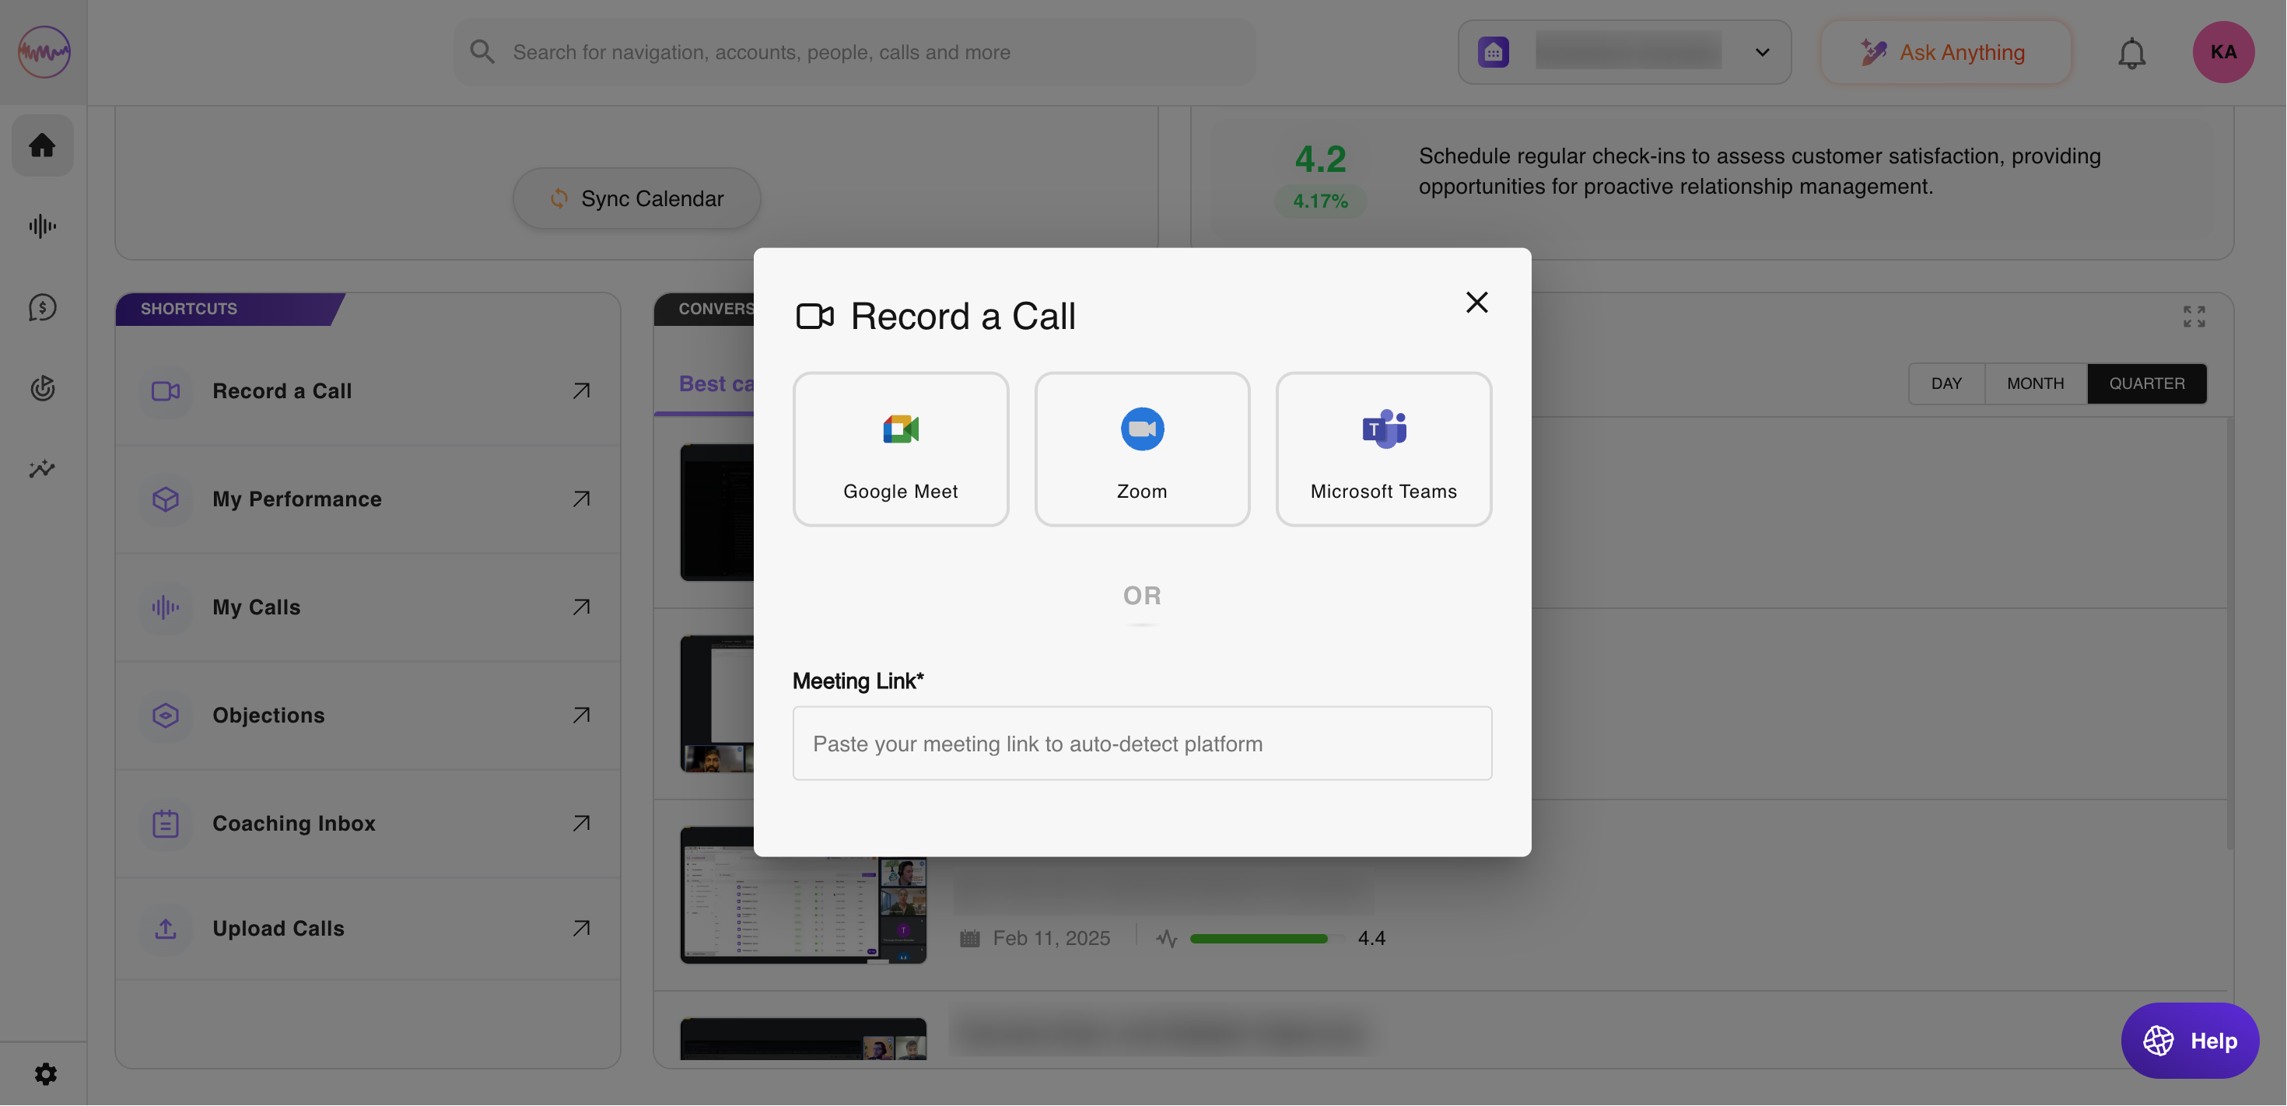Select the Google Meet platform option
2287x1106 pixels.
(x=900, y=449)
